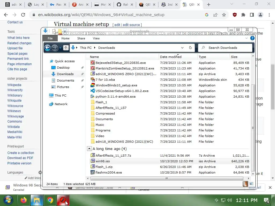The image size is (275, 206).
Task: Open the Share ribbon tab
Action: [x=81, y=38]
